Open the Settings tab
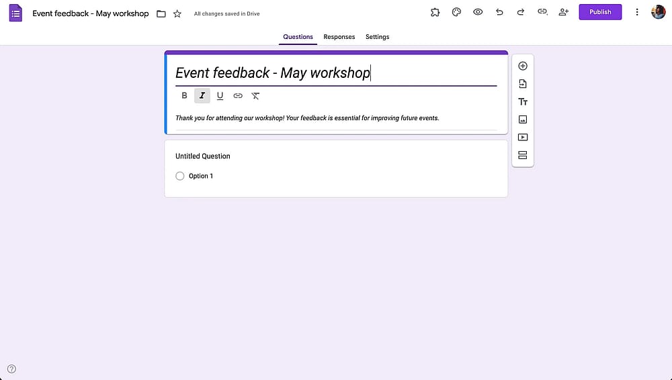 pos(377,37)
